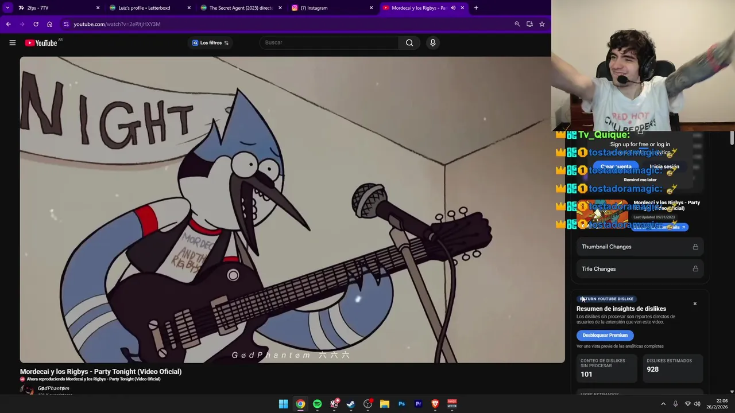
Task: Mute the YouTube tab via speaker icon
Action: [452, 8]
